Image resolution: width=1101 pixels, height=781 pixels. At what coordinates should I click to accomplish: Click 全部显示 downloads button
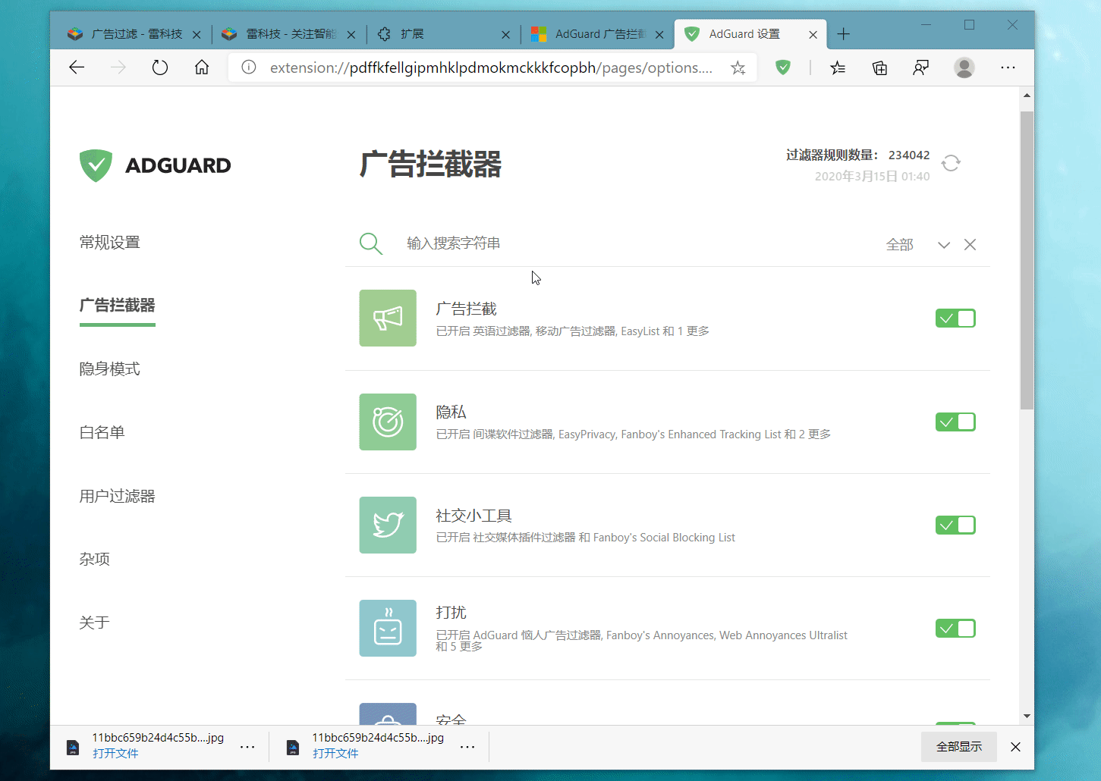coord(958,747)
